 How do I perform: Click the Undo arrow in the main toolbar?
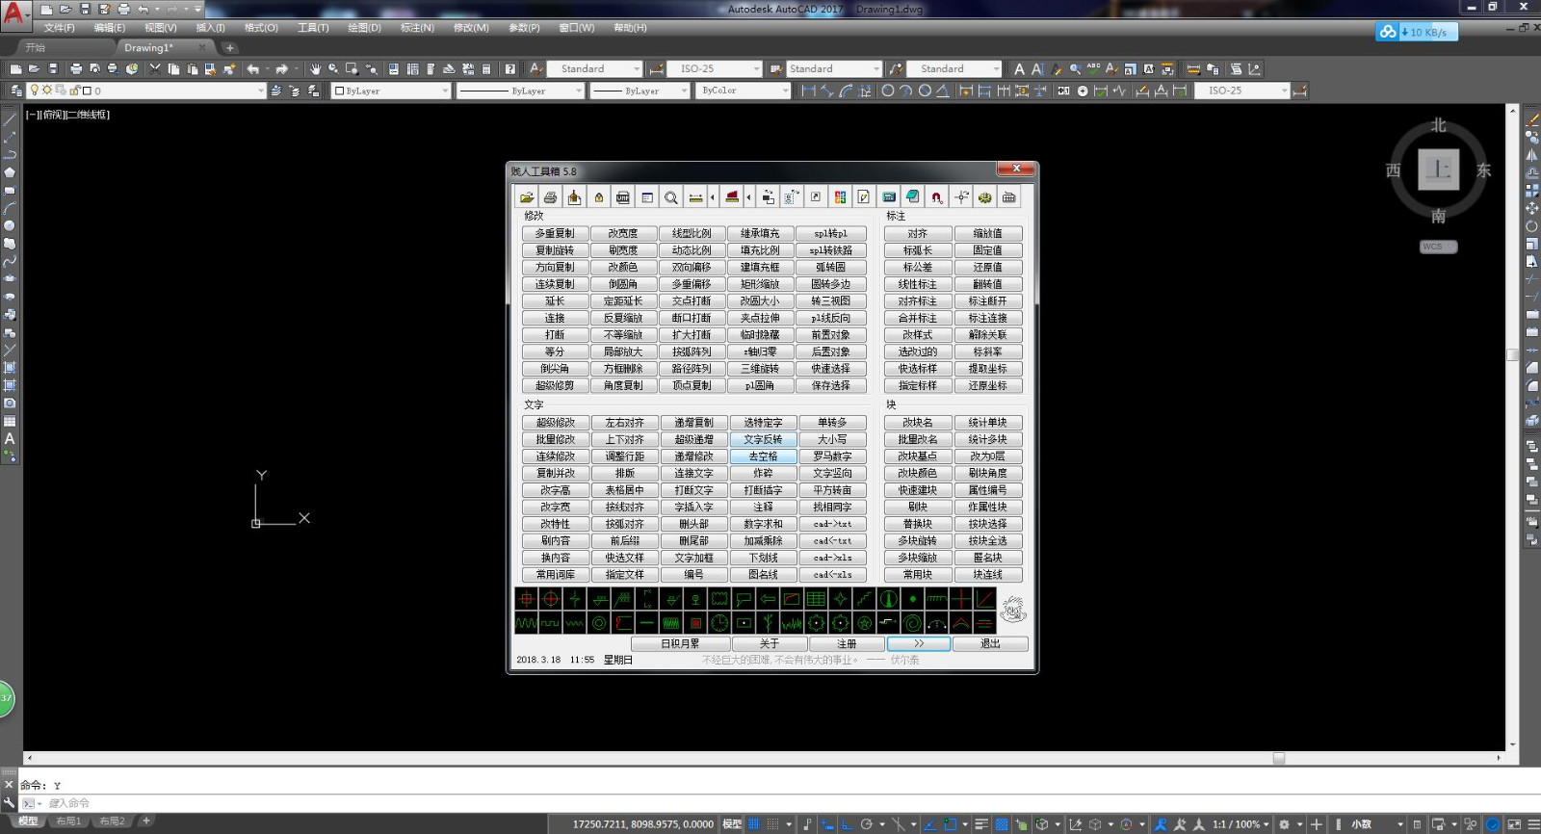(253, 68)
